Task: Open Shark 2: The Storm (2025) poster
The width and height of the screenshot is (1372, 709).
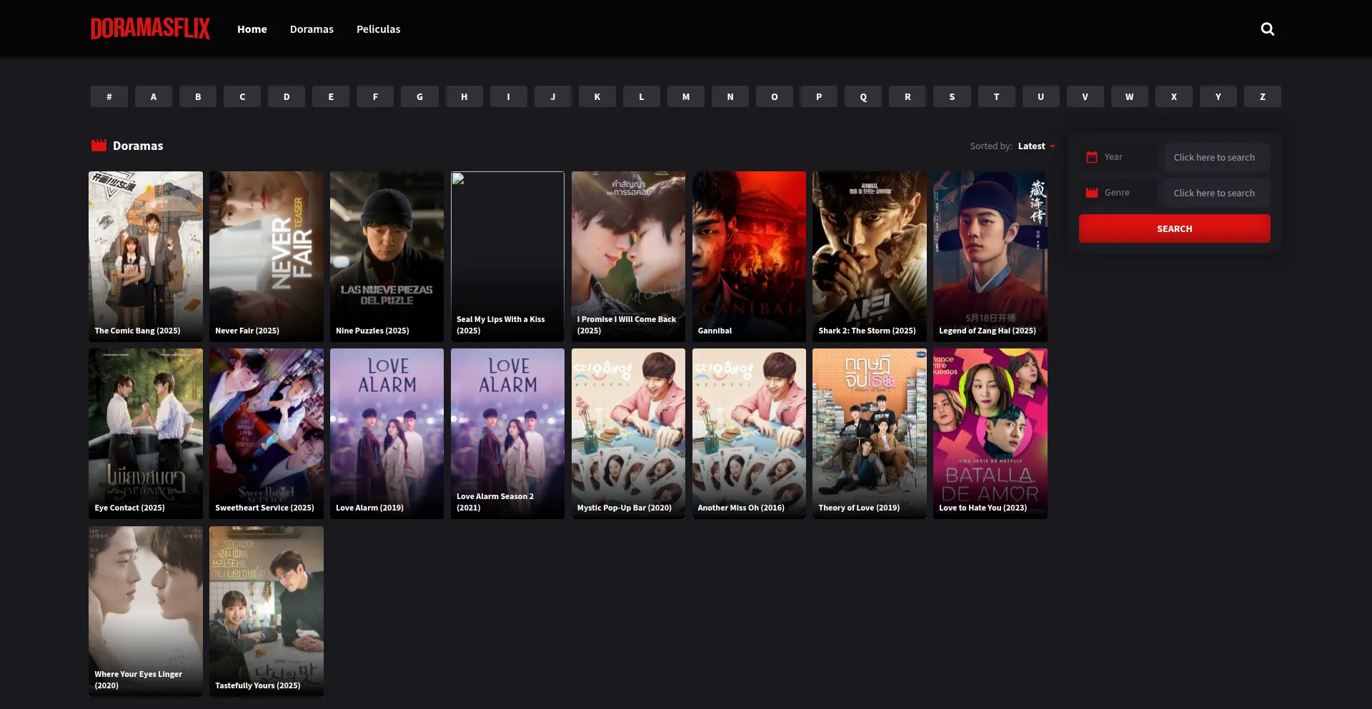Action: [x=870, y=256]
